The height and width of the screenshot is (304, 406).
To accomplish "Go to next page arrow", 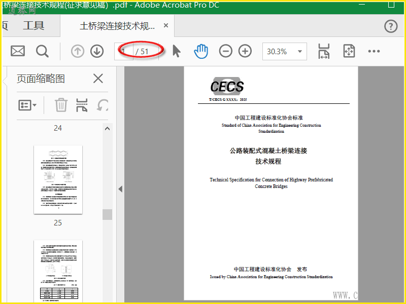I will (x=97, y=51).
